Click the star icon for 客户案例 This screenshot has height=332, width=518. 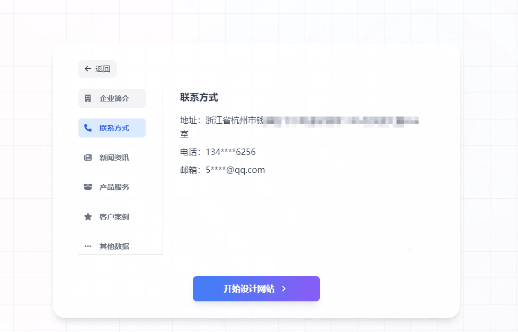click(88, 217)
